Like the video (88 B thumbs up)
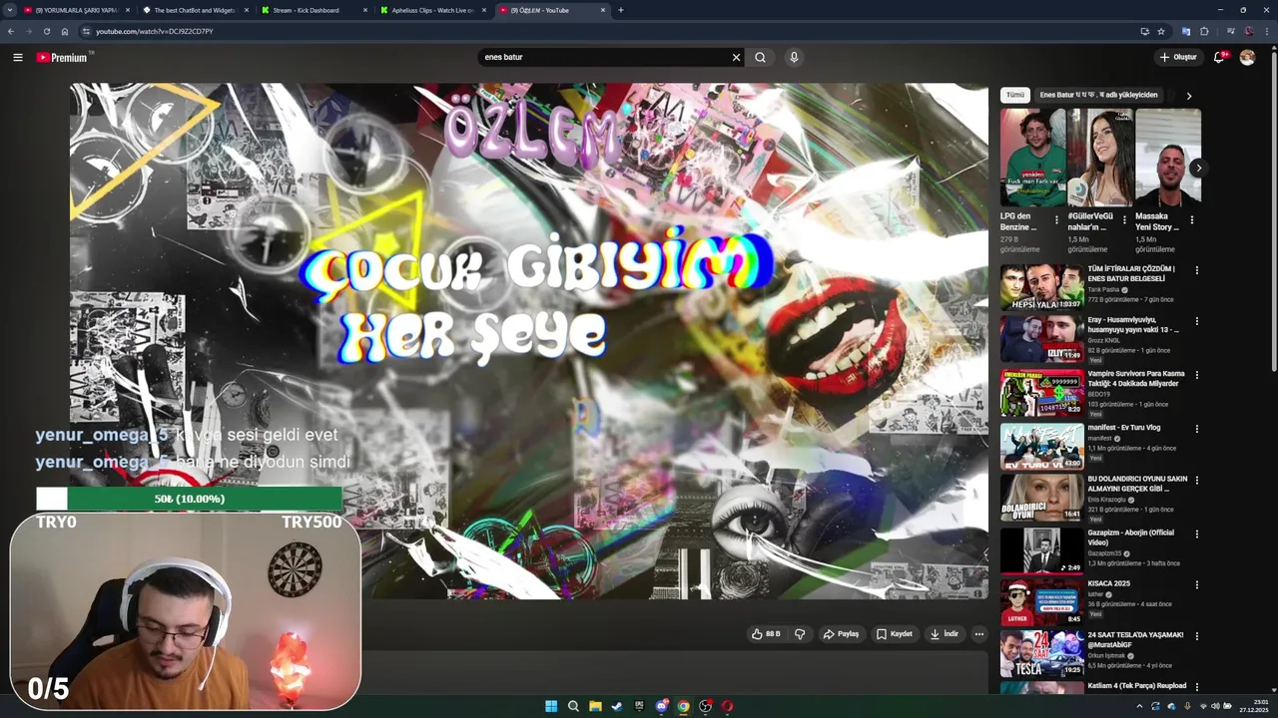 click(x=766, y=633)
